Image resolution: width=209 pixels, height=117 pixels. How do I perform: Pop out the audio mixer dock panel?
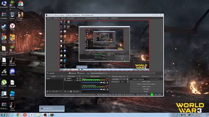tap(109, 76)
